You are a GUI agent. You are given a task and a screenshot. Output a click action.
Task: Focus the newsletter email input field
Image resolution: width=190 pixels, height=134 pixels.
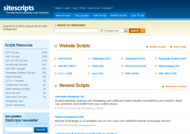(19, 129)
